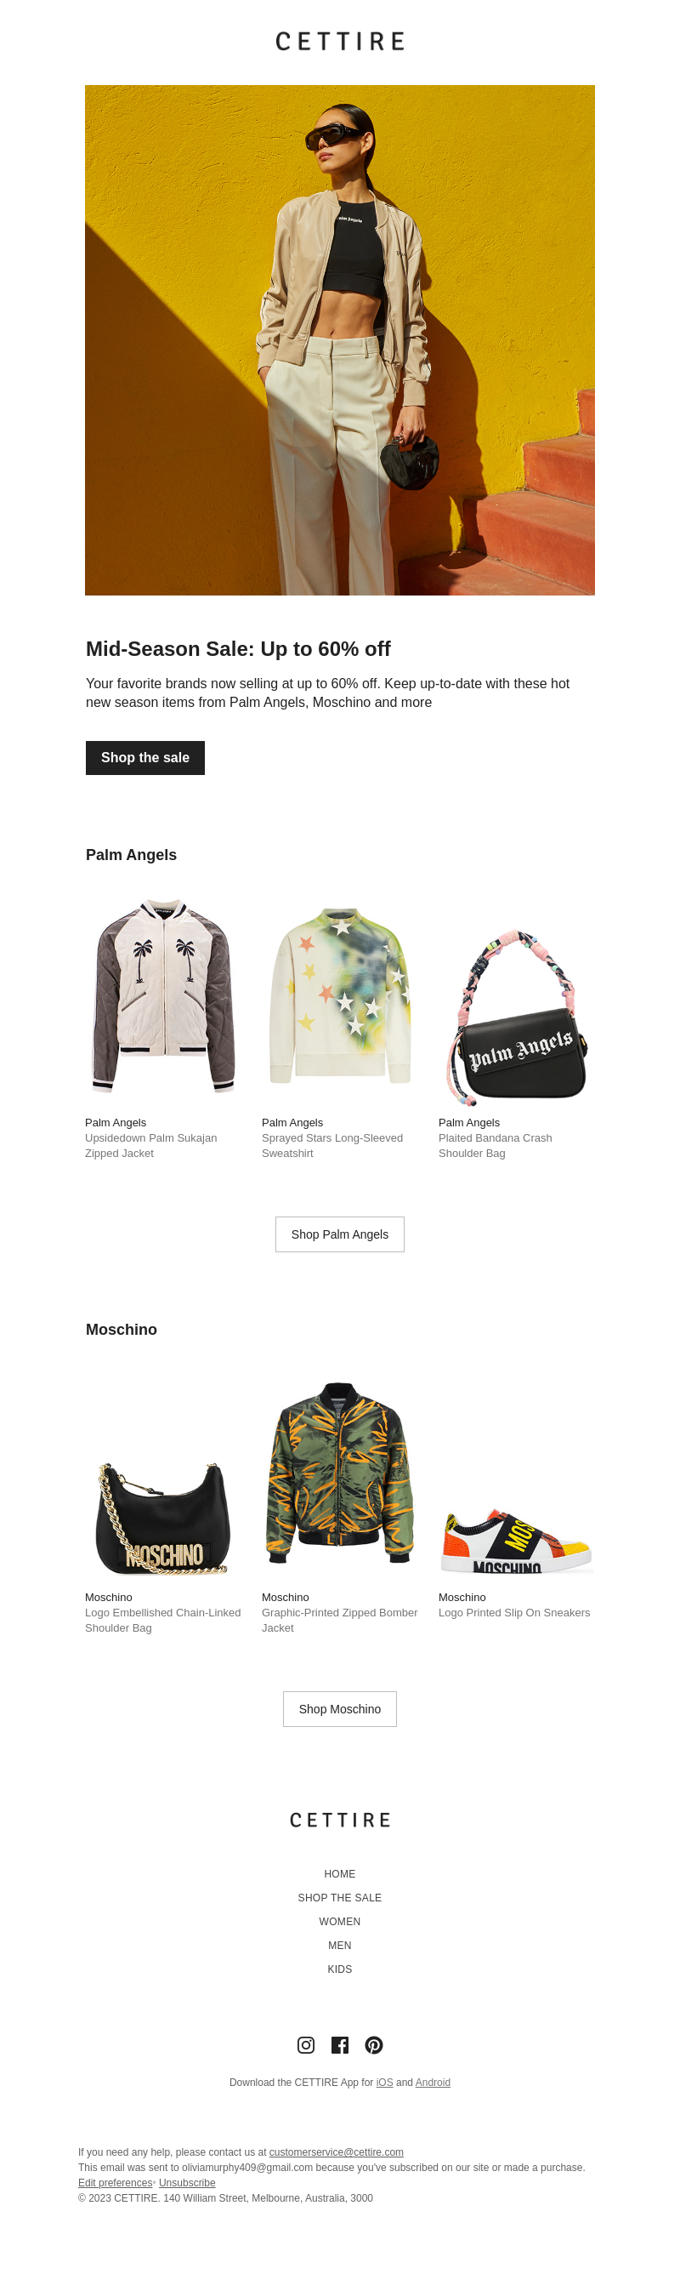The image size is (680, 2274).
Task: Open the HOME footer menu link
Action: 339,1874
